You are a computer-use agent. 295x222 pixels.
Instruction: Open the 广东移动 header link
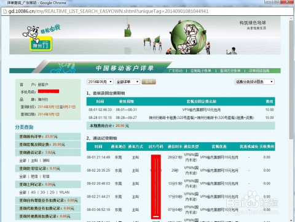[x=175, y=71]
